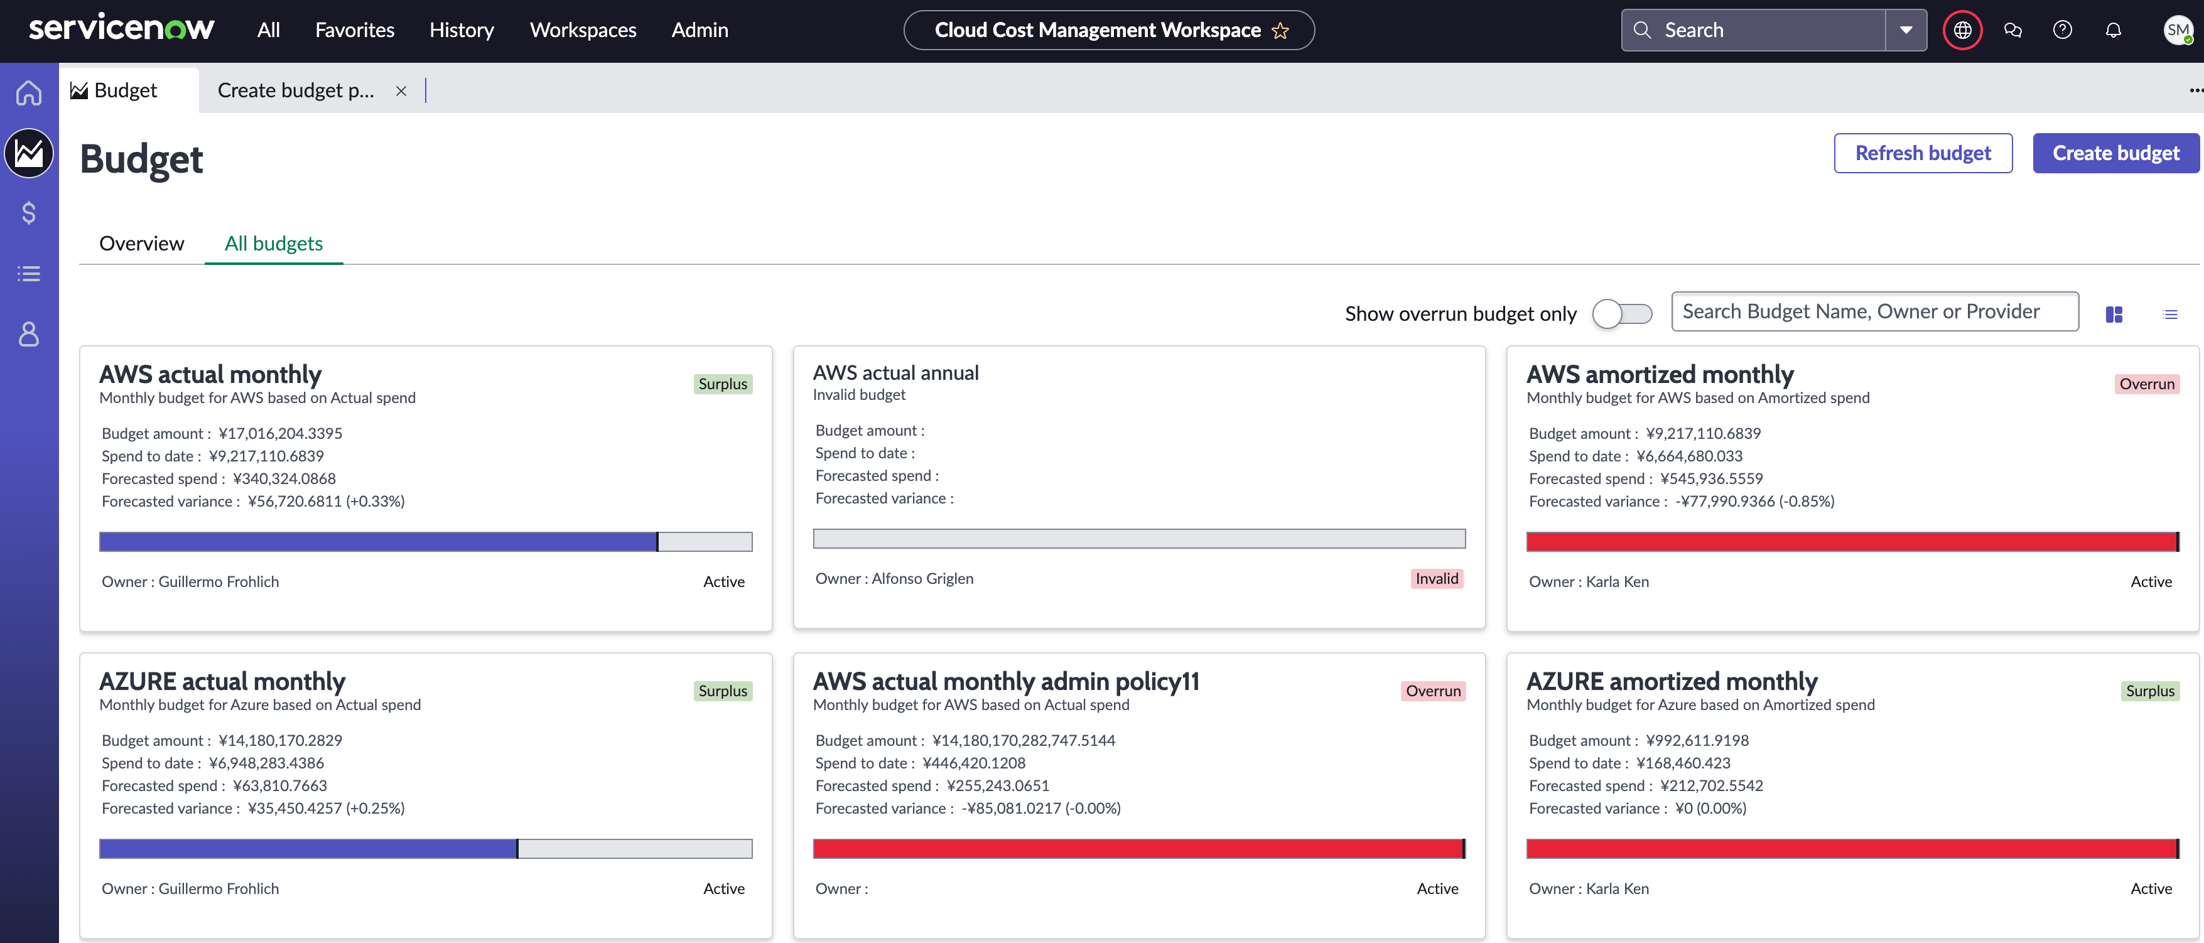Click the AWS actual monthly admin policy11 red bar

[1140, 849]
